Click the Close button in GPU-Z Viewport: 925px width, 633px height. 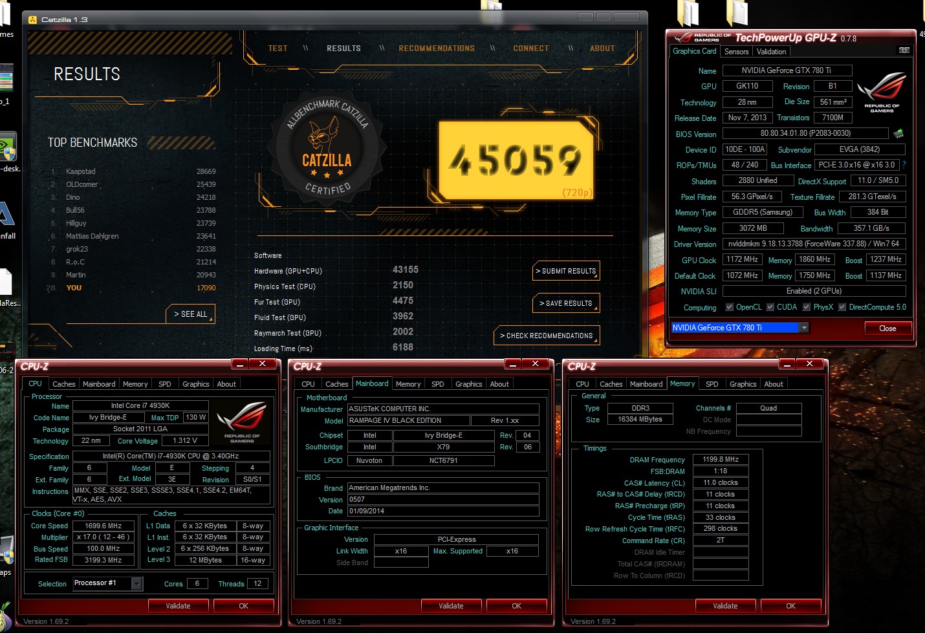(887, 328)
